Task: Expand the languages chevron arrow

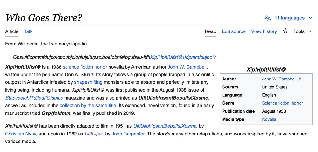Action: click(x=310, y=18)
